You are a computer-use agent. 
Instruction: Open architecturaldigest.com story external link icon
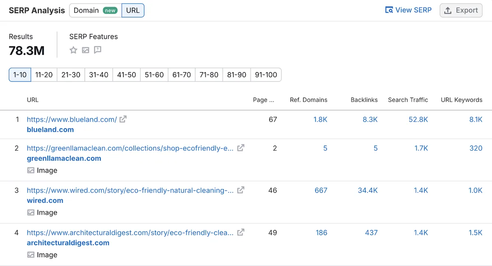pos(241,232)
